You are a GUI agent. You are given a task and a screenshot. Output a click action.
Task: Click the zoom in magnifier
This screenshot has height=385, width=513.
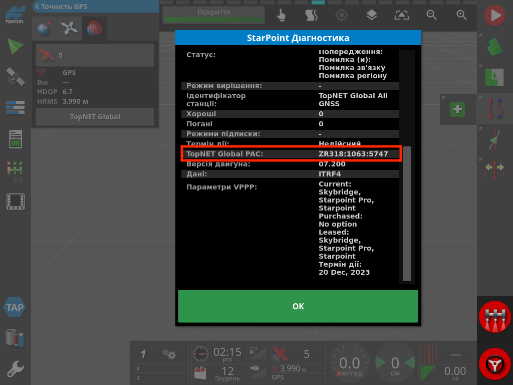[x=461, y=15]
